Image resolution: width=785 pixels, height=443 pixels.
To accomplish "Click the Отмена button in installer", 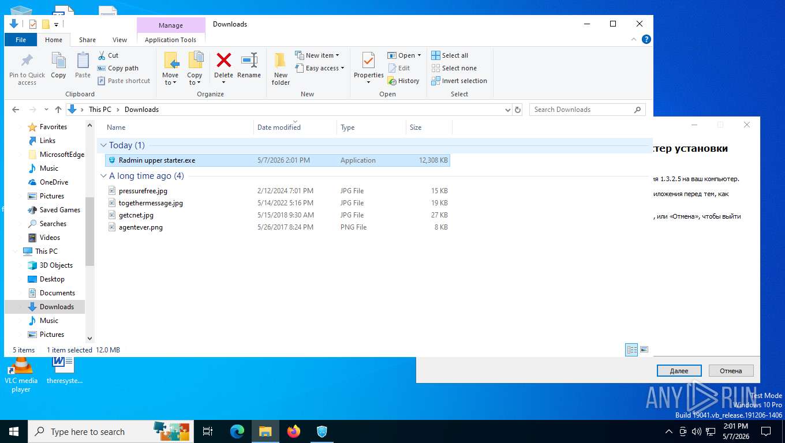I will (731, 371).
